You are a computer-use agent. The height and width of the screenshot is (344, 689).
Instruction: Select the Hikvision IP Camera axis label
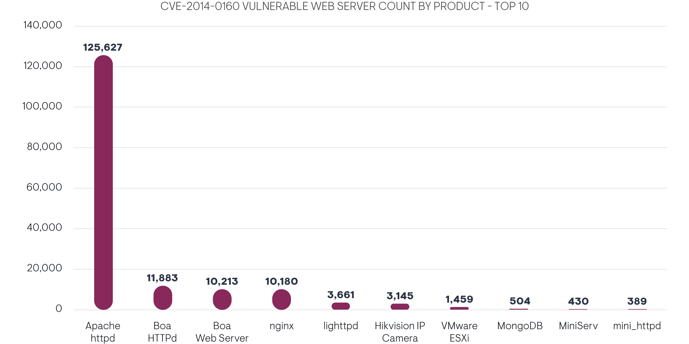point(400,332)
